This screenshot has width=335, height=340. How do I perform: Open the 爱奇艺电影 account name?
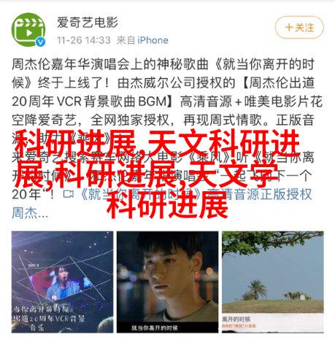tap(88, 22)
